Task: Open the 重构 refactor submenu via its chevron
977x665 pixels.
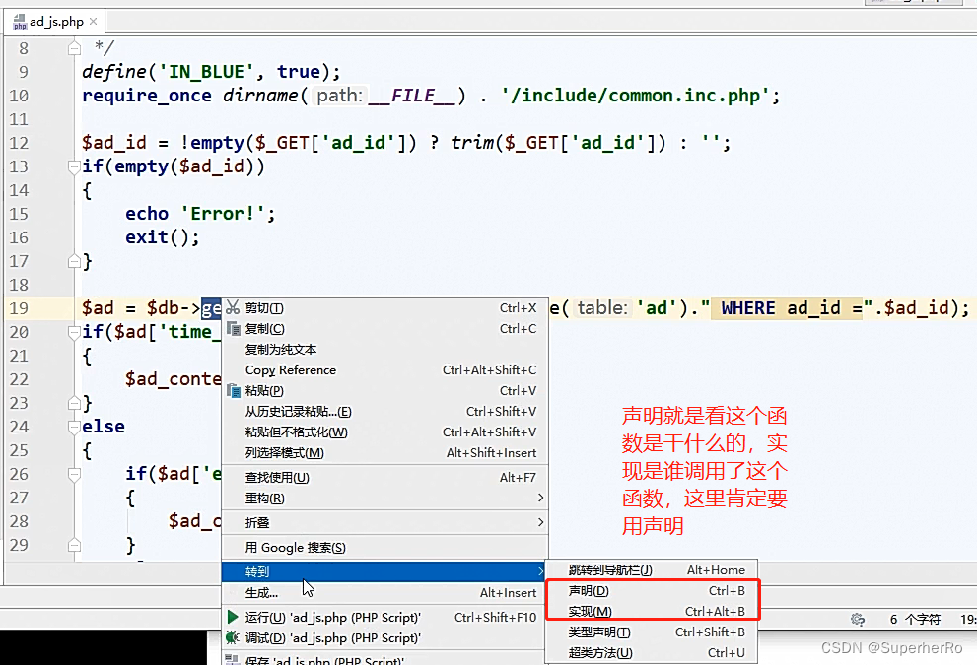Action: [542, 499]
